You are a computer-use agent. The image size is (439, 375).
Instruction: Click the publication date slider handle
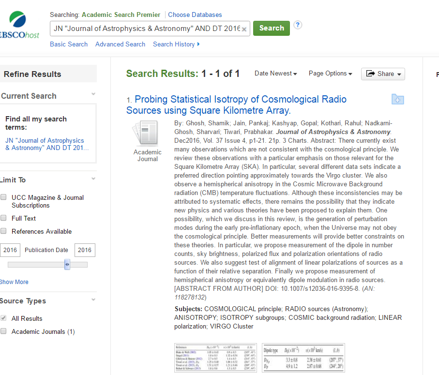(67, 265)
